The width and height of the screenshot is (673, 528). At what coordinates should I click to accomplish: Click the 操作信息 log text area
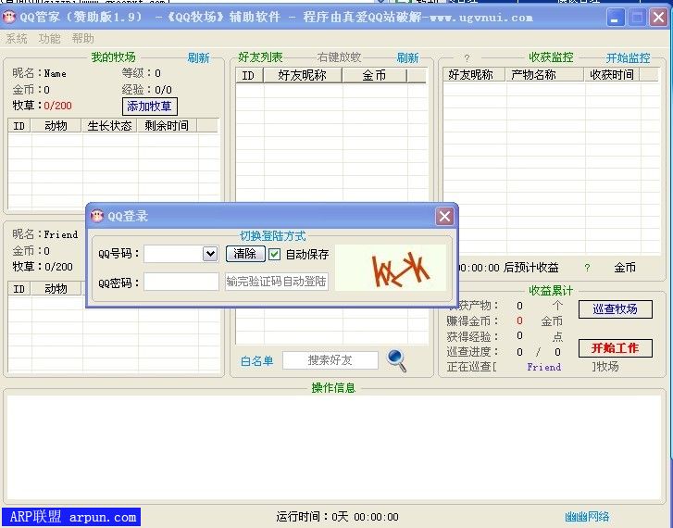(x=333, y=447)
